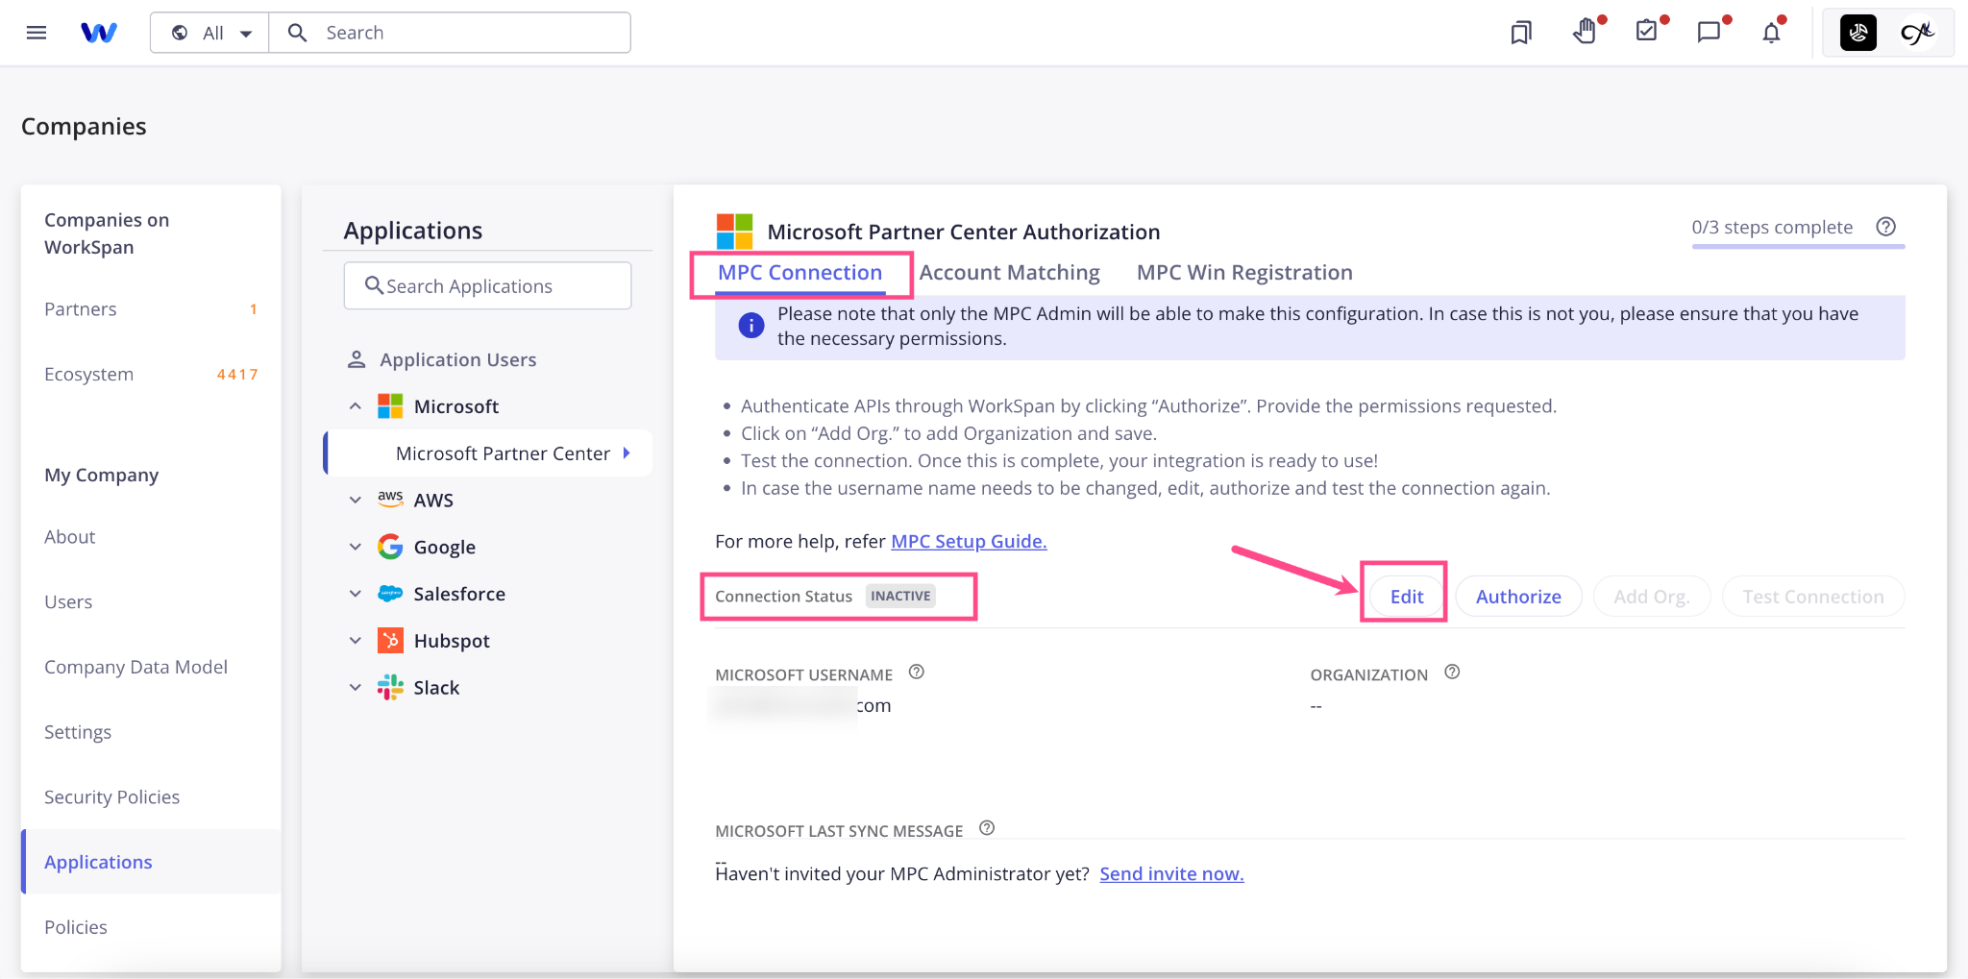Open About under My Company
This screenshot has width=1968, height=979.
click(70, 537)
